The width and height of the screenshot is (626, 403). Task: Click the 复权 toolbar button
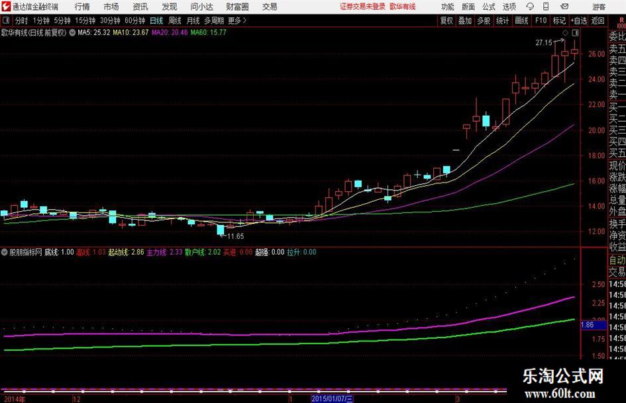446,21
